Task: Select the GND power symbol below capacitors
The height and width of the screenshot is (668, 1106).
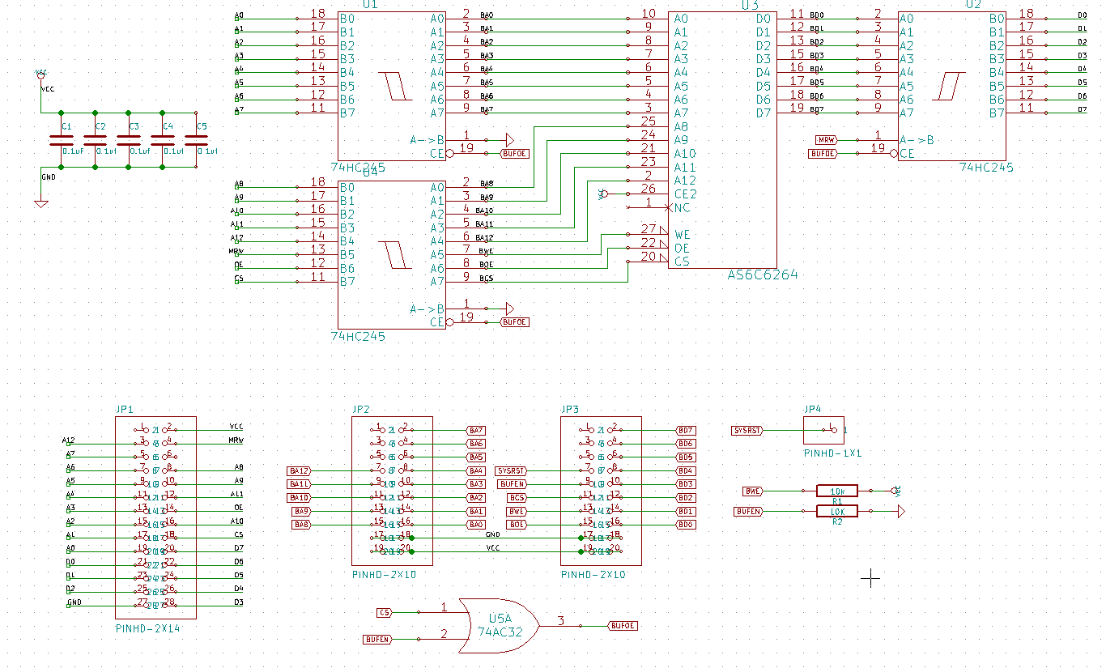Action: 41,201
